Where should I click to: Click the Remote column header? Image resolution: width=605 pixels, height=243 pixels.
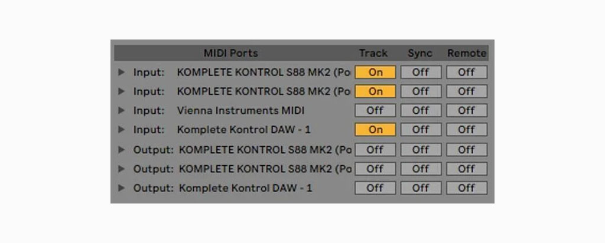click(x=467, y=53)
